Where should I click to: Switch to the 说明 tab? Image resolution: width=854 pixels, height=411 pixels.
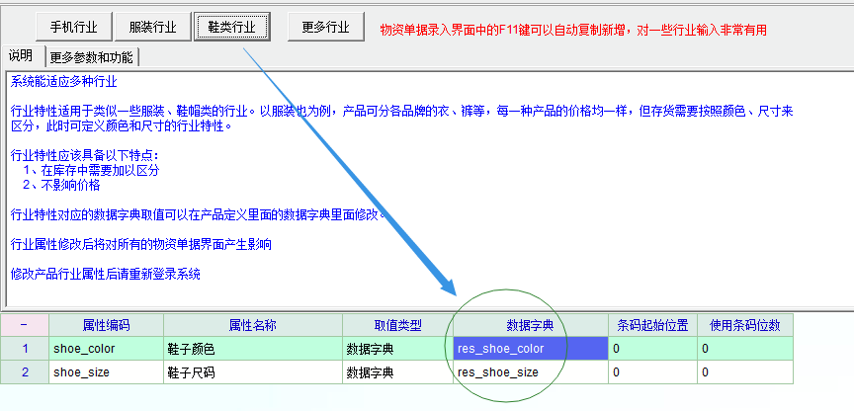pos(21,55)
